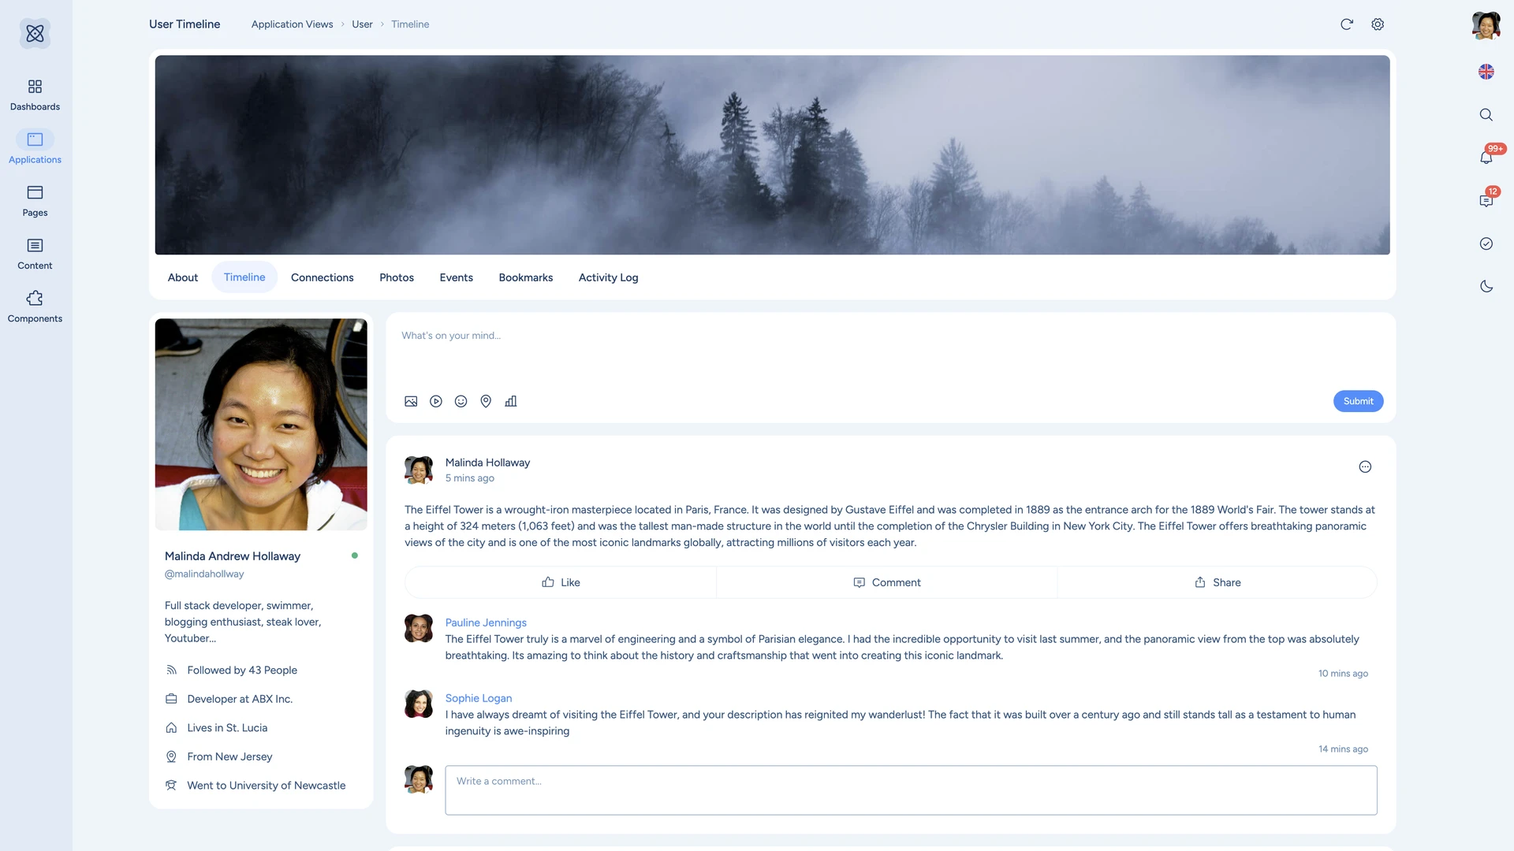Open the settings gear icon

click(x=1378, y=24)
